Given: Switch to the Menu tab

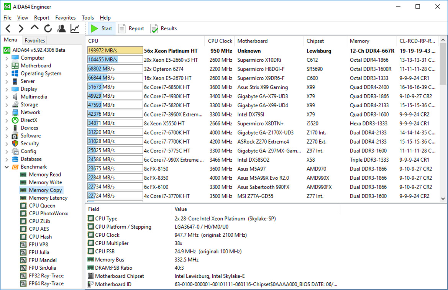Looking at the screenshot, I should pos(11,40).
